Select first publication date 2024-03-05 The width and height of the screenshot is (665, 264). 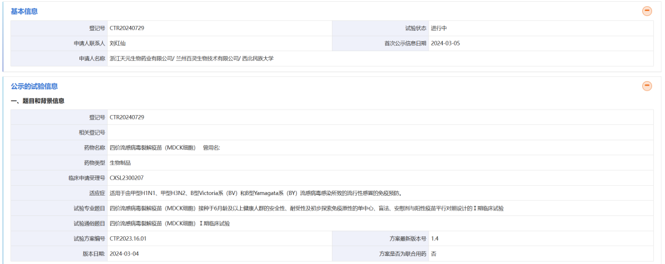[x=445, y=43]
